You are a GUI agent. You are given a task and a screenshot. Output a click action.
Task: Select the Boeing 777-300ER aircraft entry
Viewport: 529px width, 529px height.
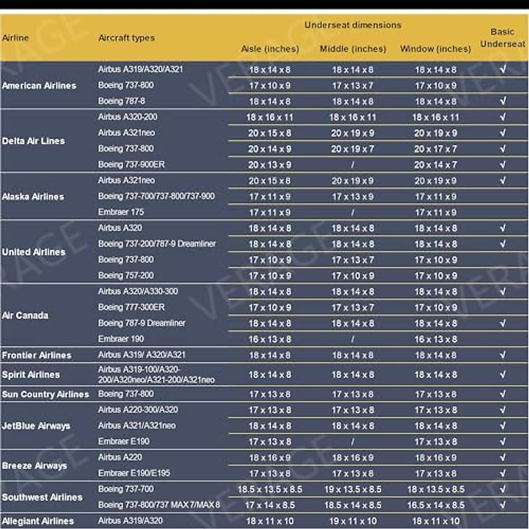(x=131, y=307)
